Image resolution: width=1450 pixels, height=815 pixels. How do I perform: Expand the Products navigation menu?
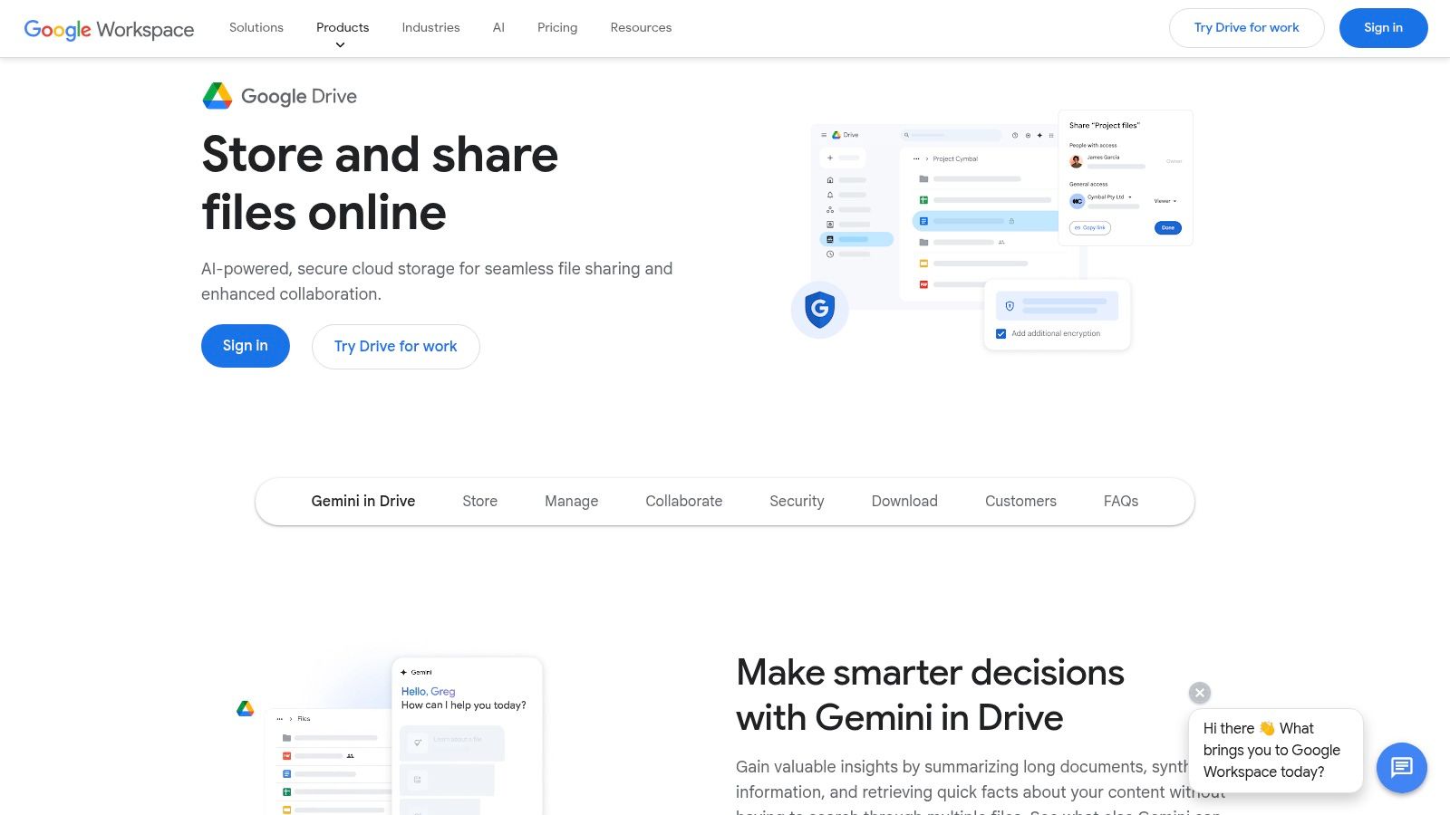(342, 28)
